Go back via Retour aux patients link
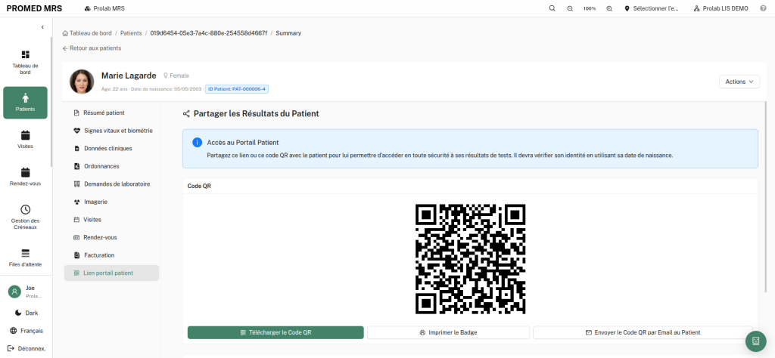 coord(92,48)
